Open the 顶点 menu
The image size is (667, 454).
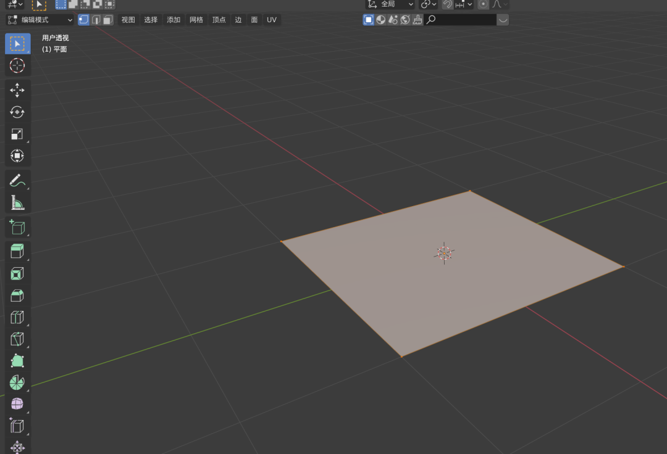click(219, 20)
